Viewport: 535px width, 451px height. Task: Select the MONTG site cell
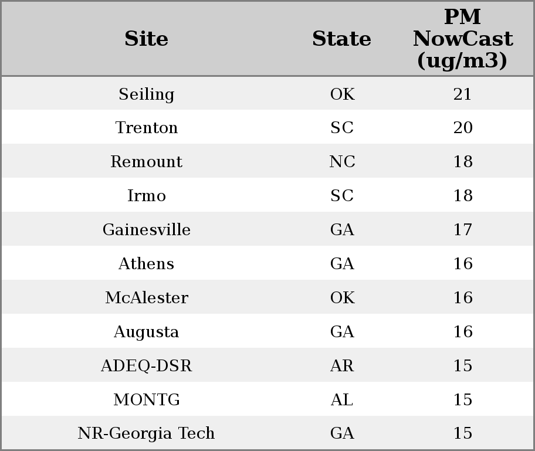click(147, 400)
